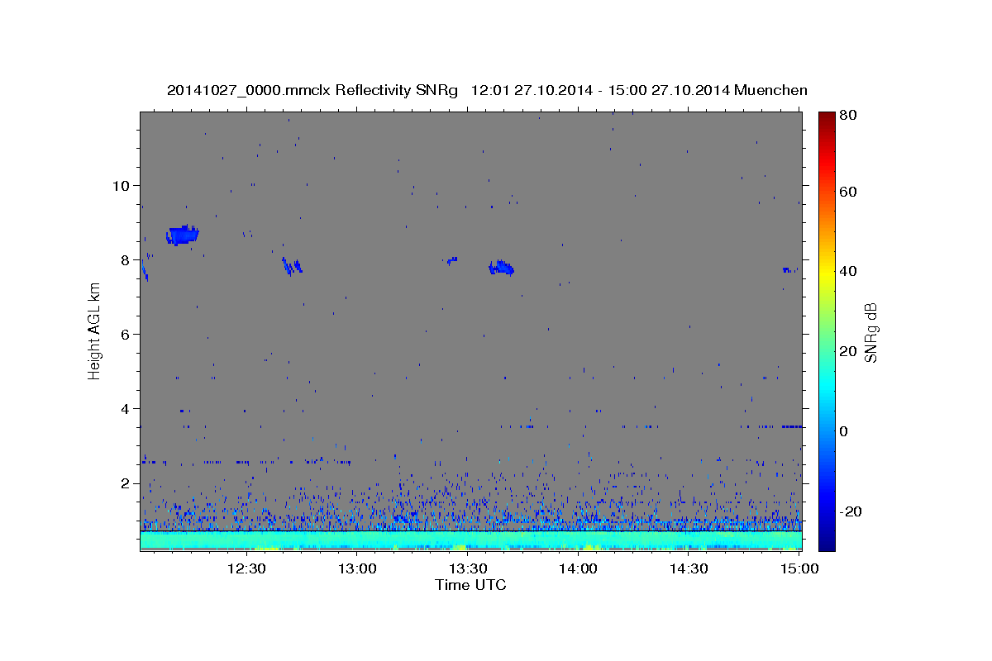Image resolution: width=992 pixels, height=661 pixels.
Task: Click the height axis label 10
Action: (122, 185)
